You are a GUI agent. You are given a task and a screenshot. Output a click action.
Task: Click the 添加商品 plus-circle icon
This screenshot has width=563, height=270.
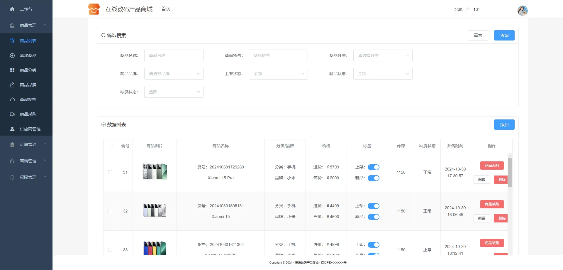point(12,55)
